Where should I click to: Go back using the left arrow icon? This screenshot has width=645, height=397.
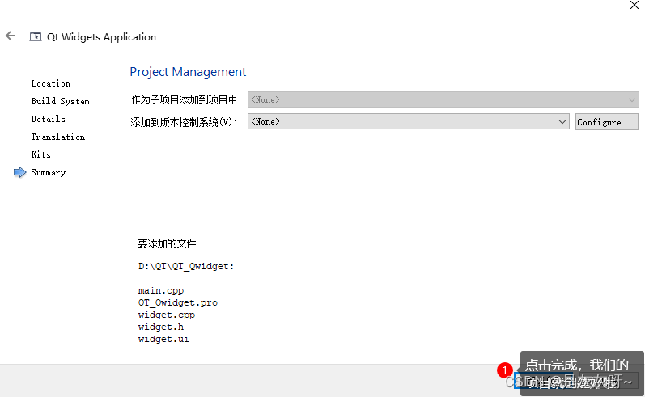[11, 36]
